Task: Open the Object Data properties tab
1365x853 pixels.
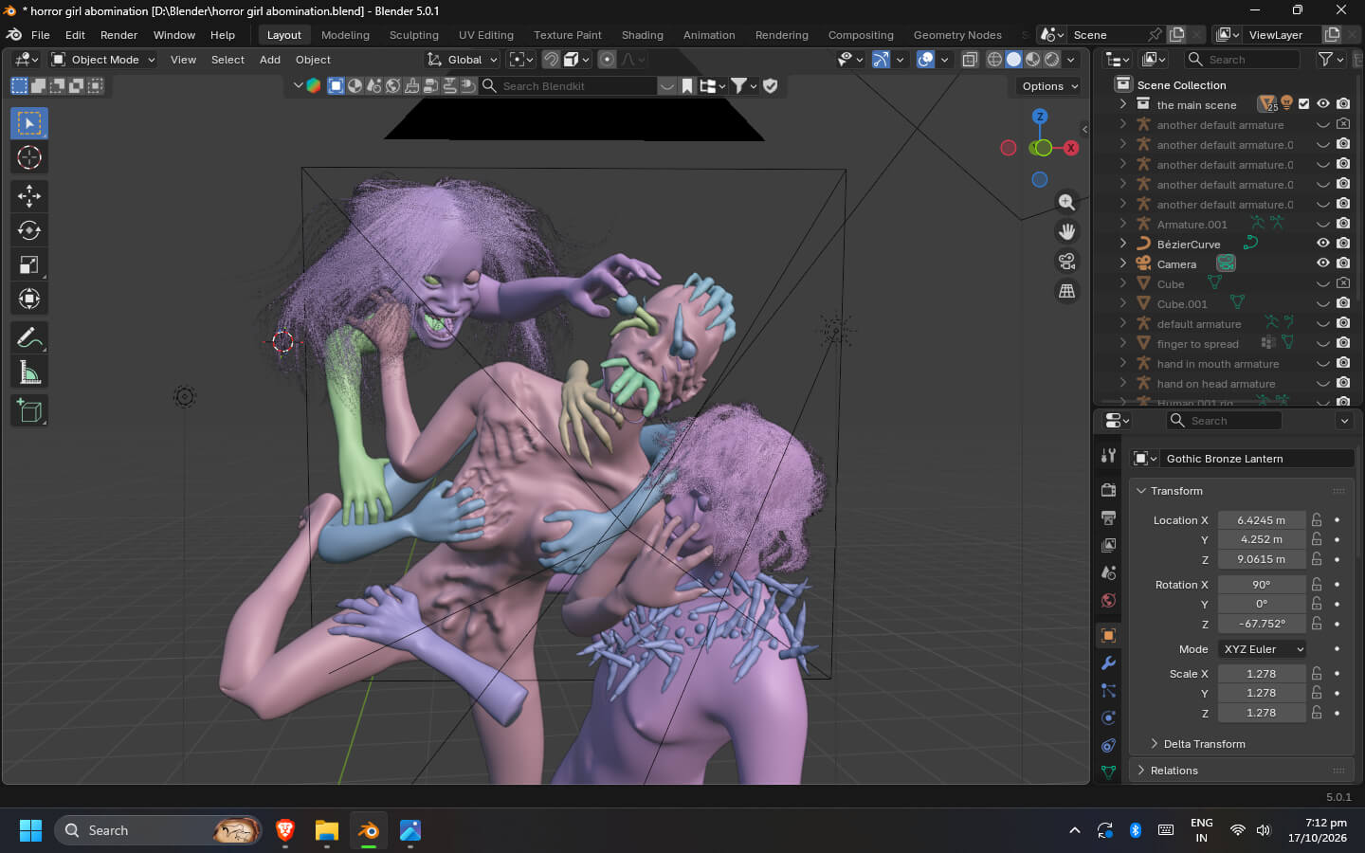Action: tap(1108, 772)
